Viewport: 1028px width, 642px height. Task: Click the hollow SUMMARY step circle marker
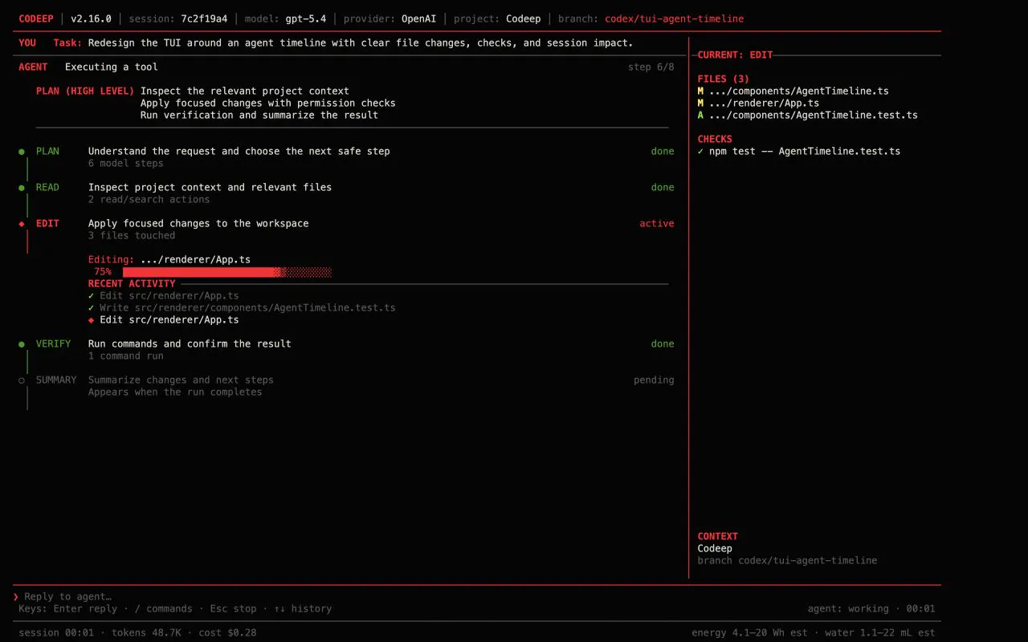click(x=22, y=380)
